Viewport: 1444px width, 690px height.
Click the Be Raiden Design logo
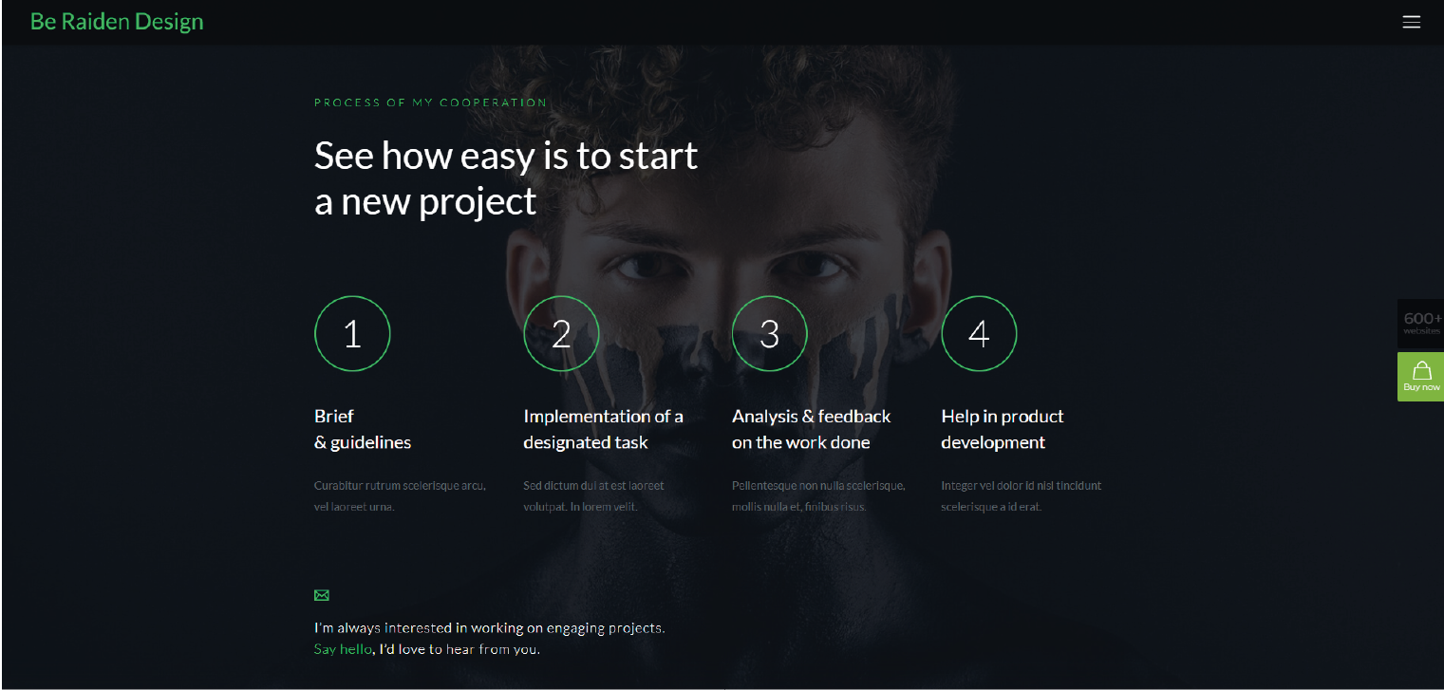coord(117,22)
